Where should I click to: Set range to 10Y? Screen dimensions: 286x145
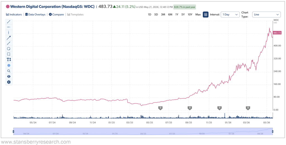(190, 15)
